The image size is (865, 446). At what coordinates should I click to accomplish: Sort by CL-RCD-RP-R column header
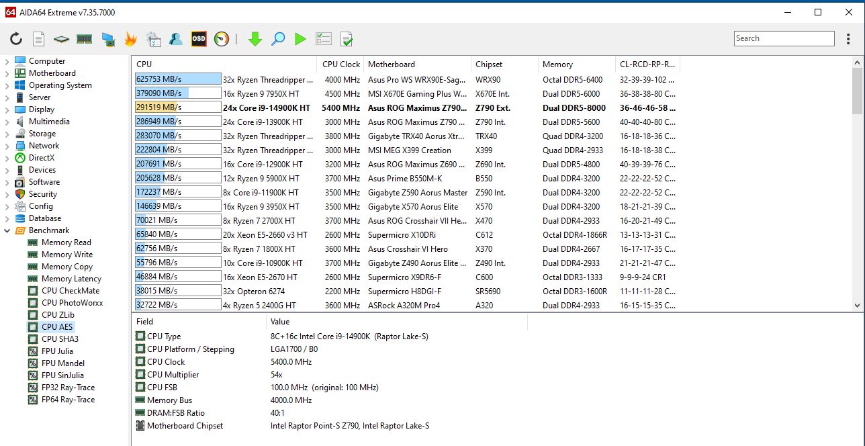pos(647,64)
